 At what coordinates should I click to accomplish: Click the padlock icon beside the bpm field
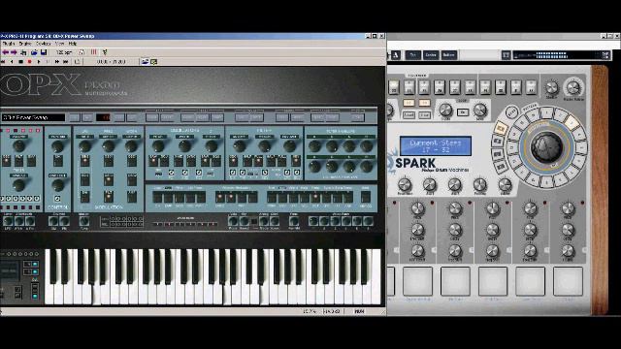82,52
